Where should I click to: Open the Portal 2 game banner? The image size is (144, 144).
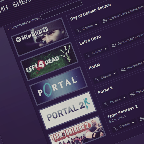click(68, 110)
